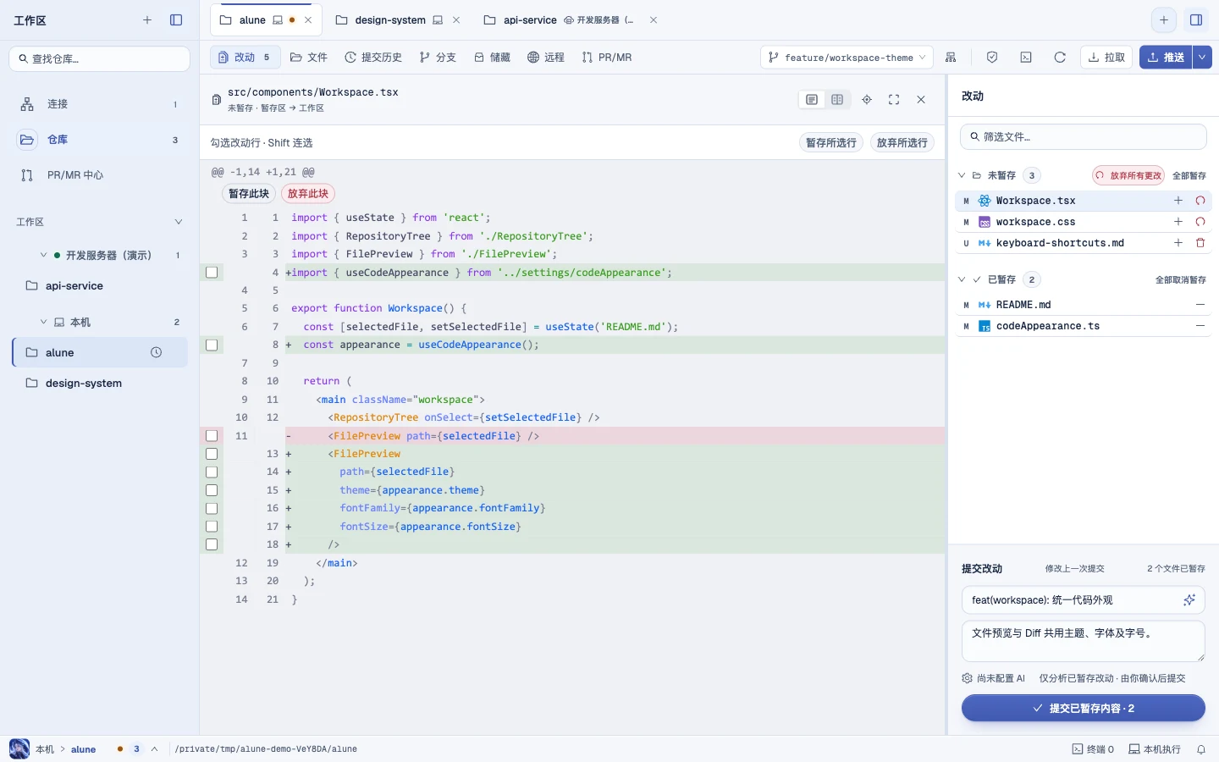Open the 推送 button dropdown arrow
Viewport: 1219px width, 762px height.
(1202, 58)
